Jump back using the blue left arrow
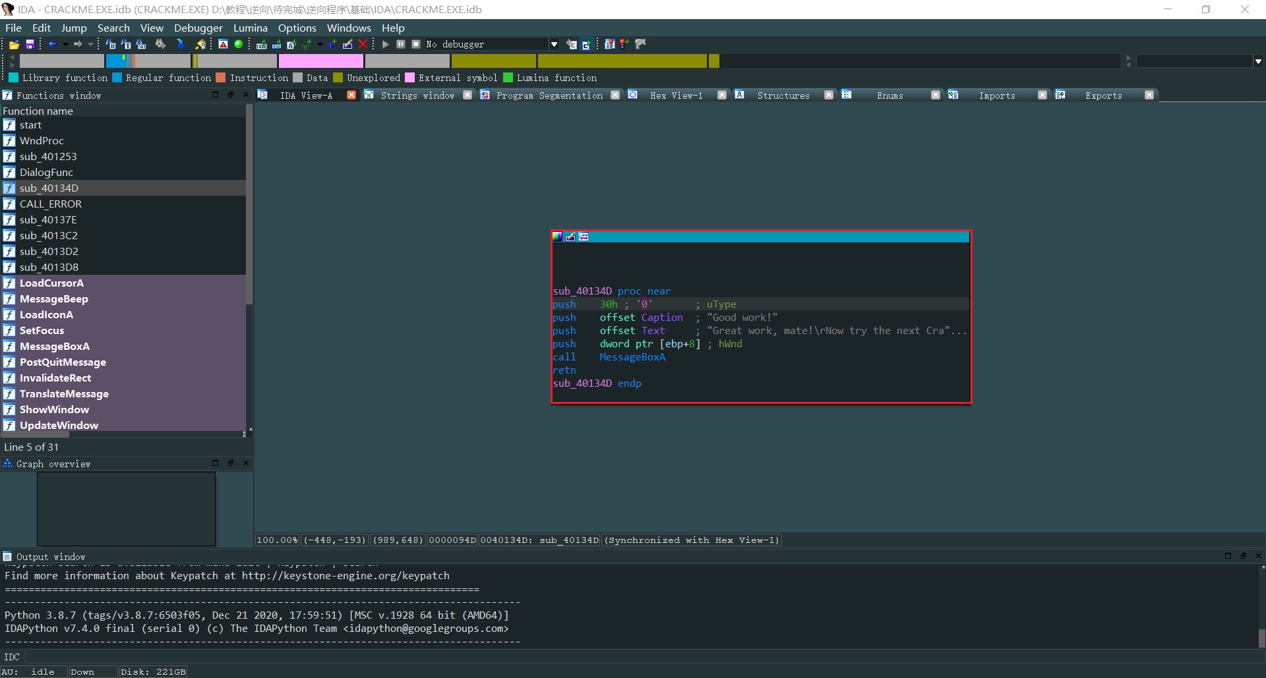This screenshot has height=678, width=1266. (52, 44)
